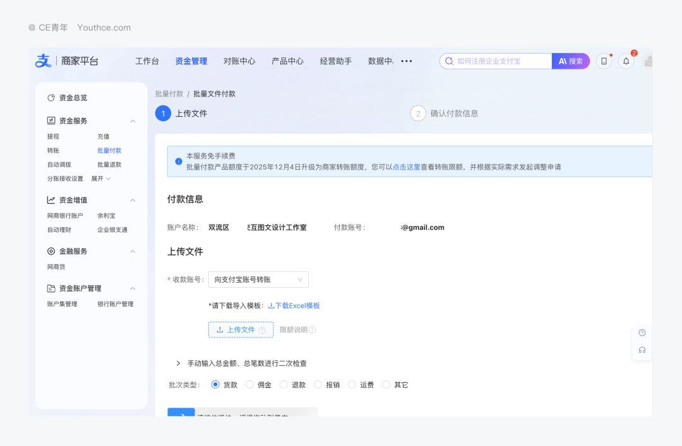Viewport: 682px width, 446px height.
Task: Click the 上传文件 upload button
Action: pos(241,330)
